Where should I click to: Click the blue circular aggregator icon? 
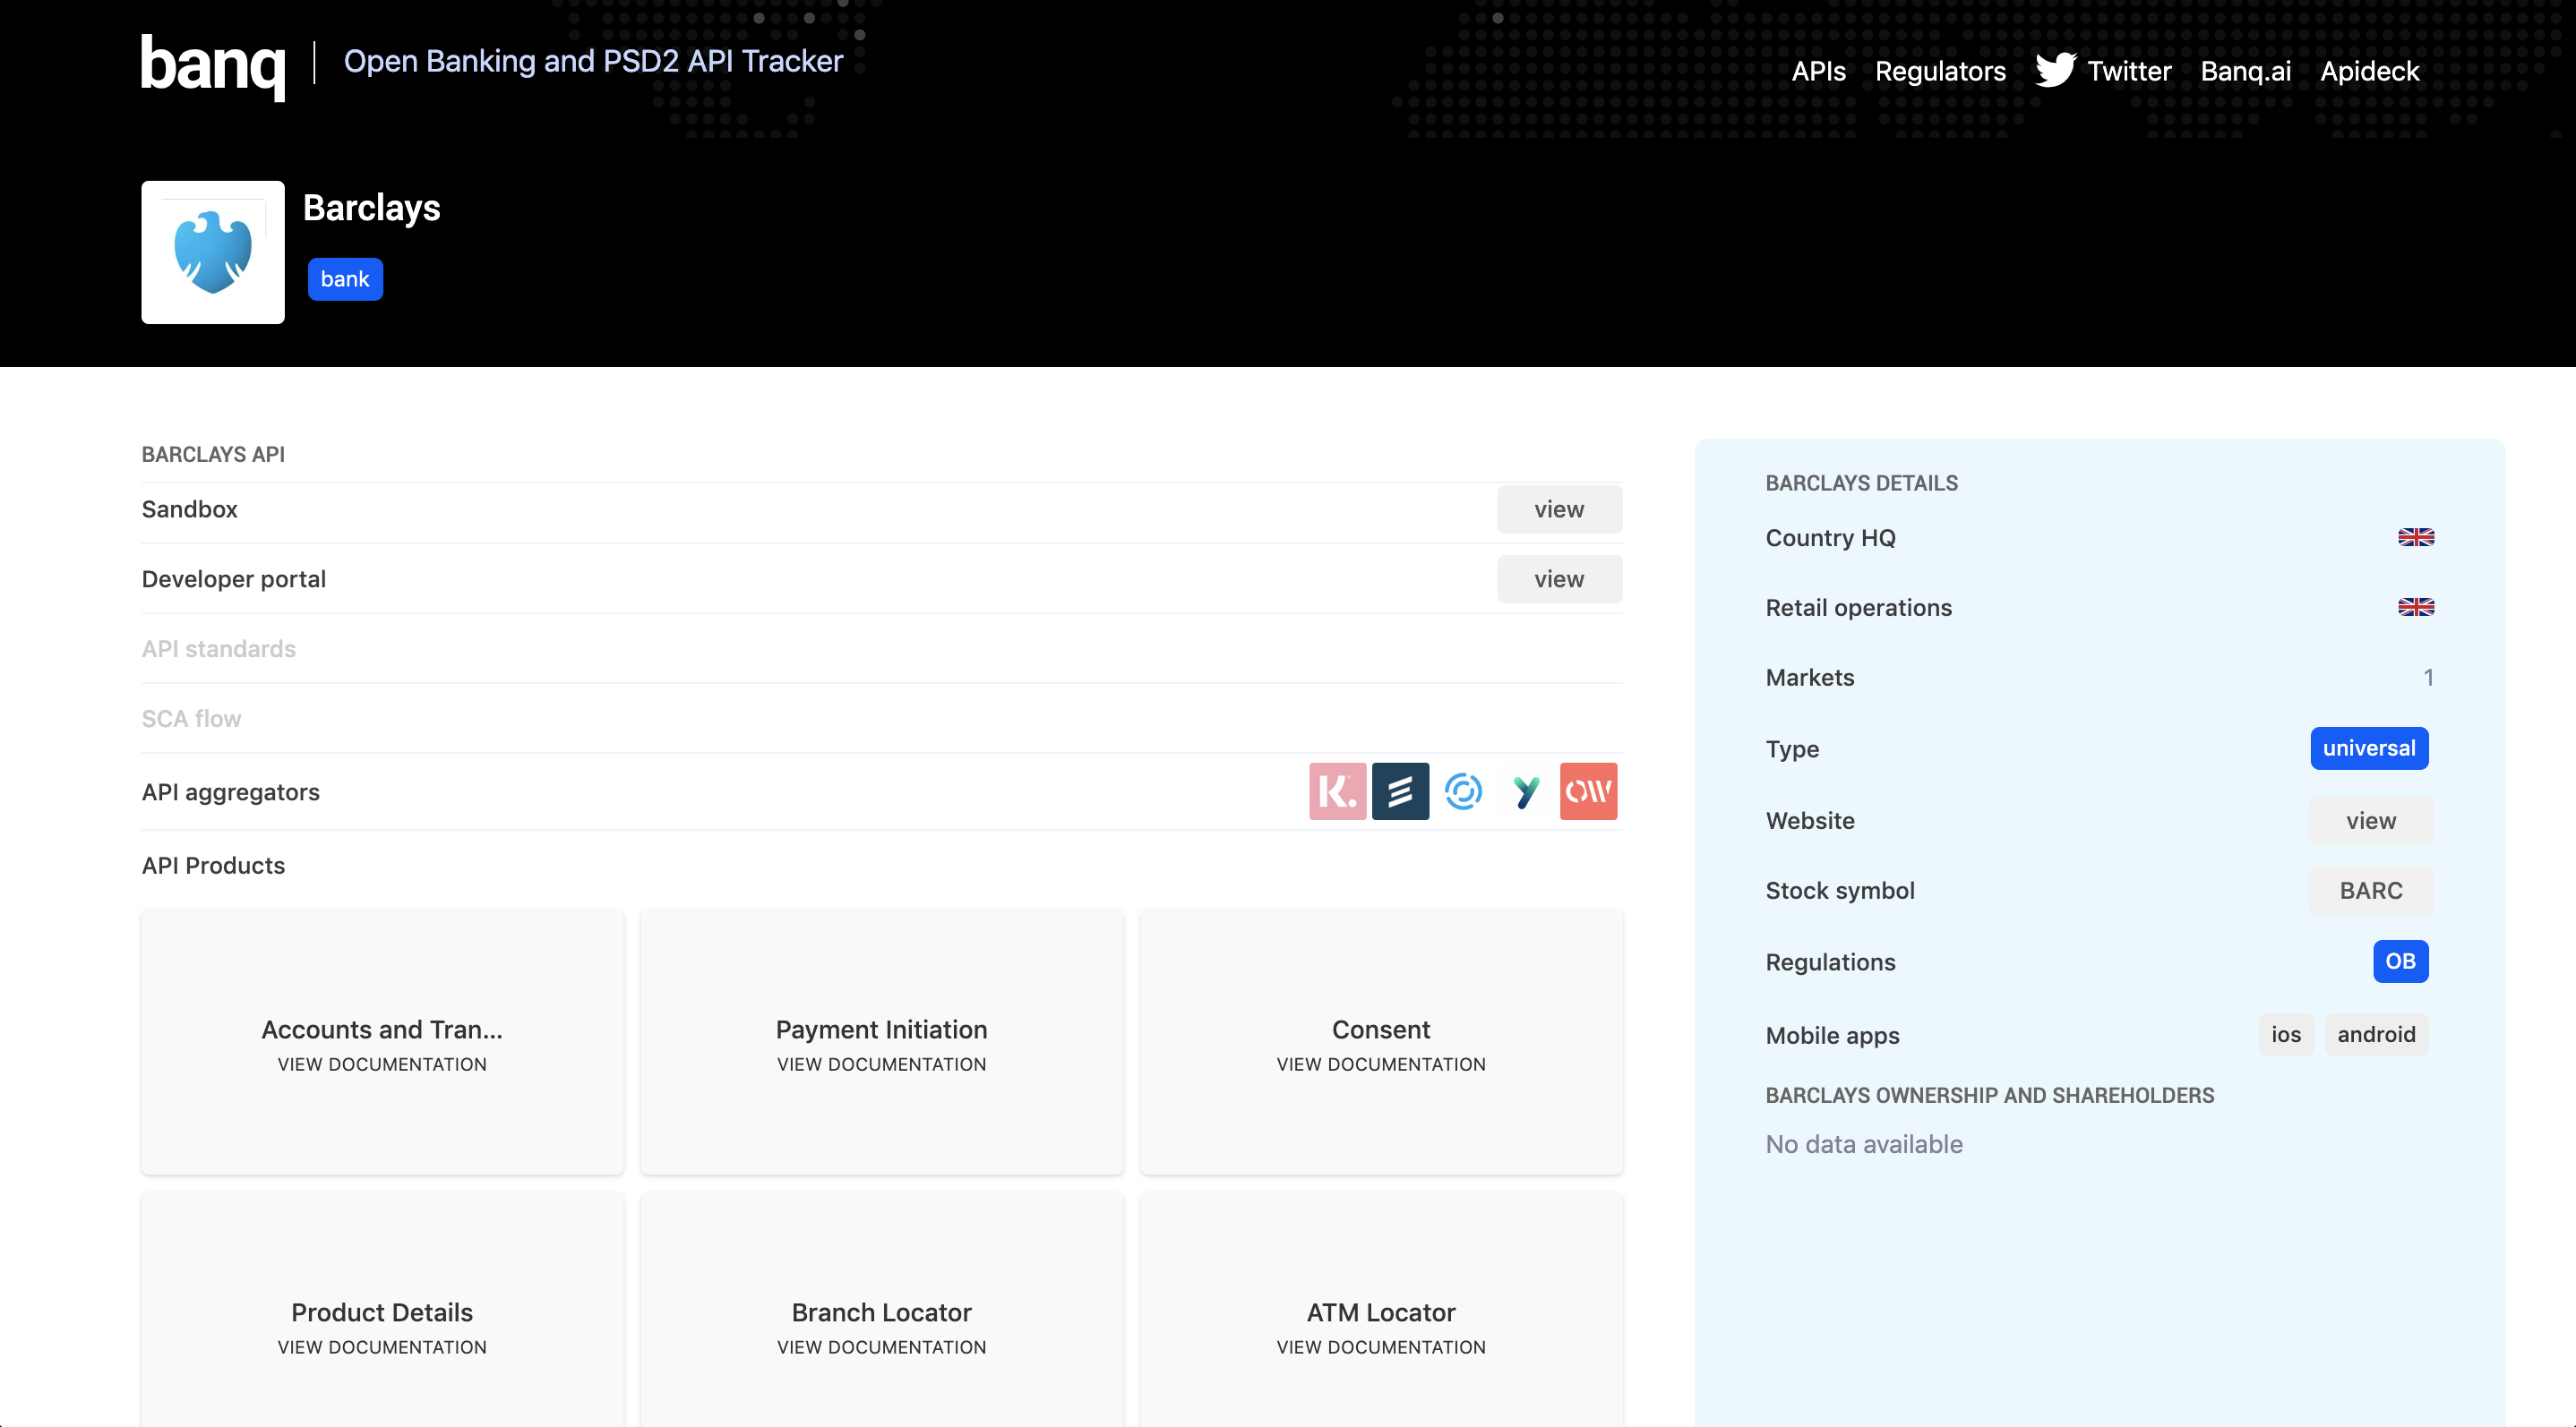click(1464, 790)
